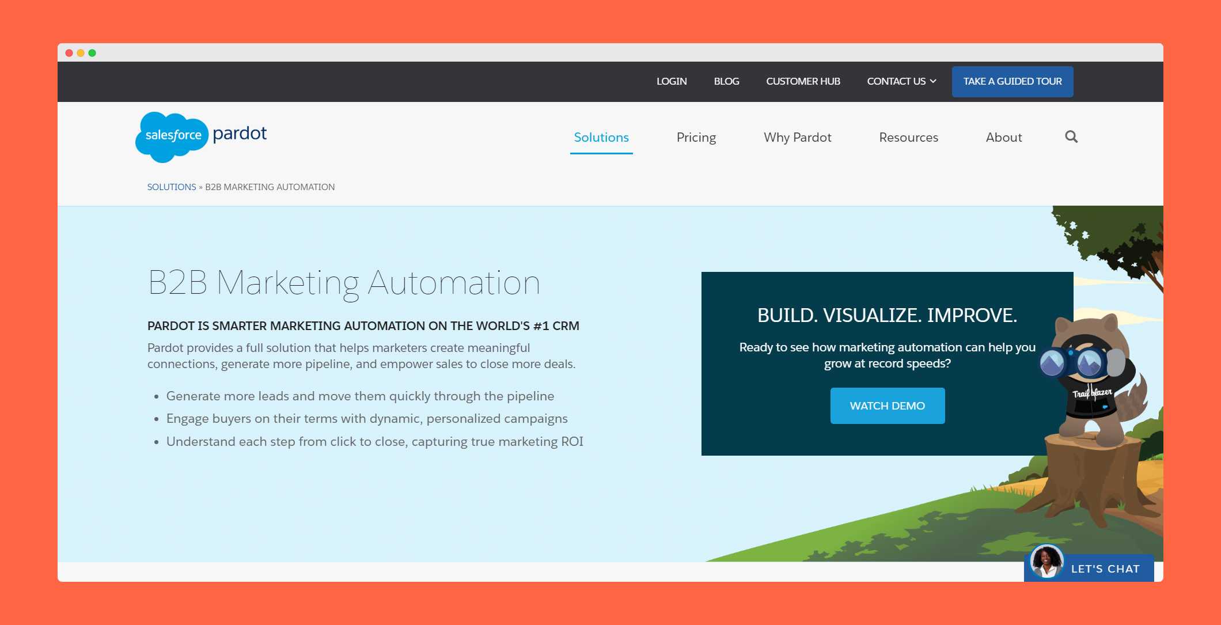The width and height of the screenshot is (1221, 625).
Task: Click the pardot wordmark text
Action: coord(240,134)
